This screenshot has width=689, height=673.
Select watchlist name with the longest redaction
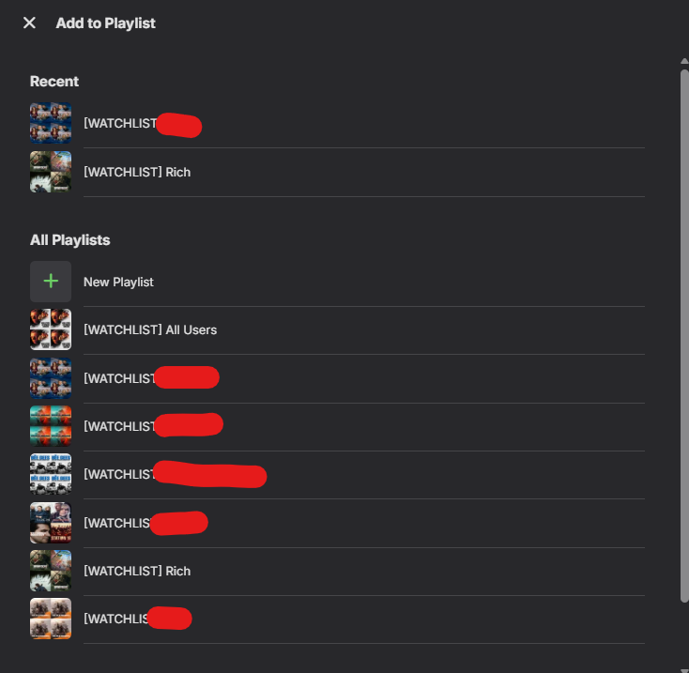(175, 474)
